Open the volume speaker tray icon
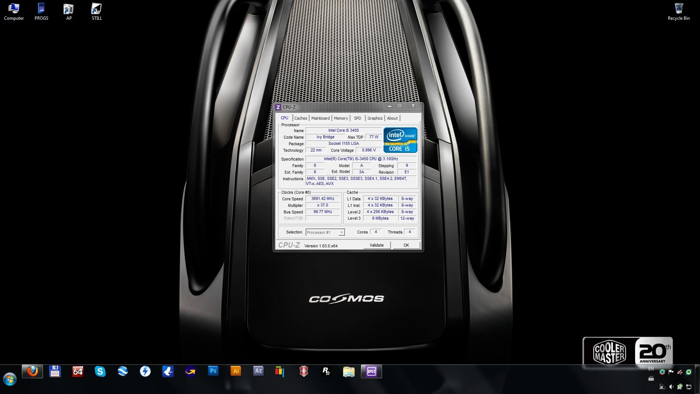This screenshot has width=700, height=394. click(671, 387)
